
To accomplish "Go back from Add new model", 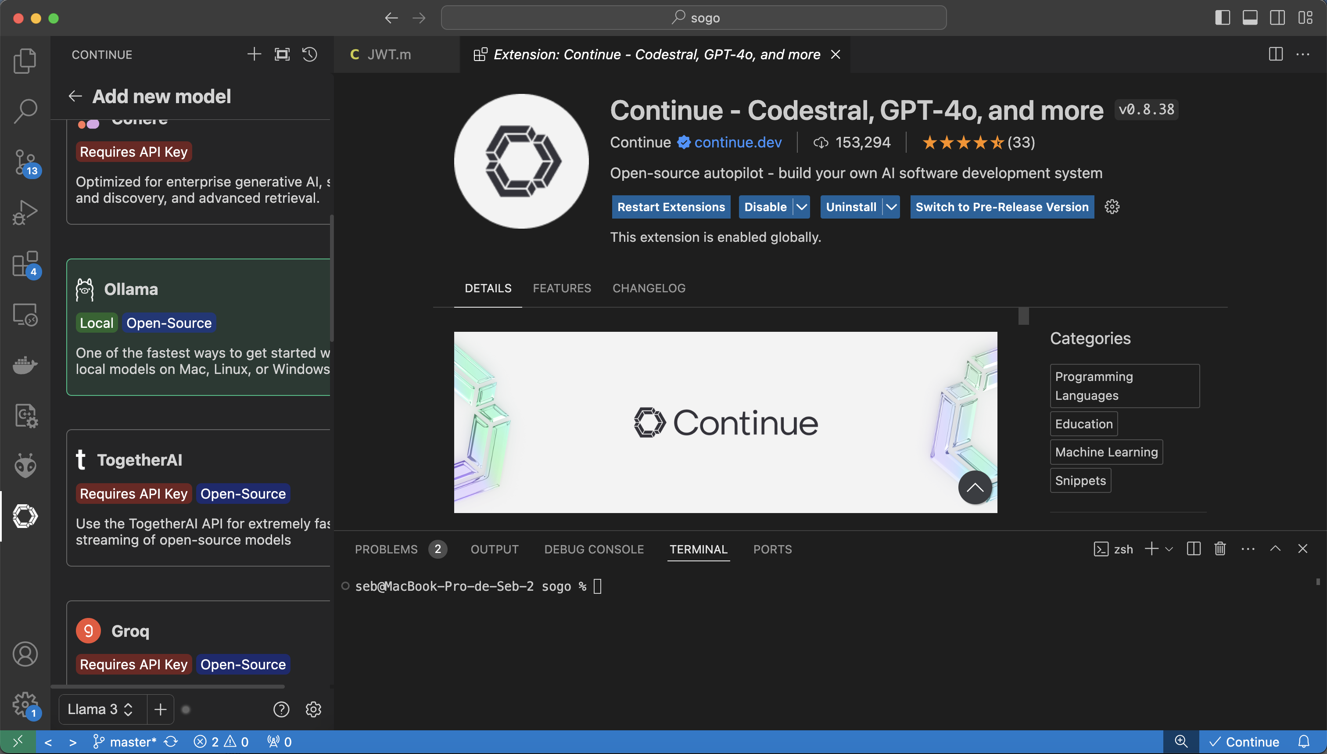I will coord(75,96).
